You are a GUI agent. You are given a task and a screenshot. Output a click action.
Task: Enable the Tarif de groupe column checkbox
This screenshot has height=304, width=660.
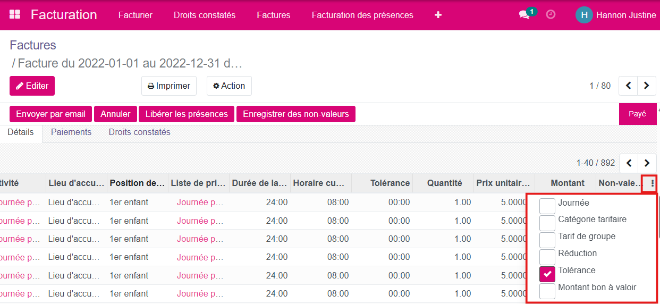click(x=547, y=239)
